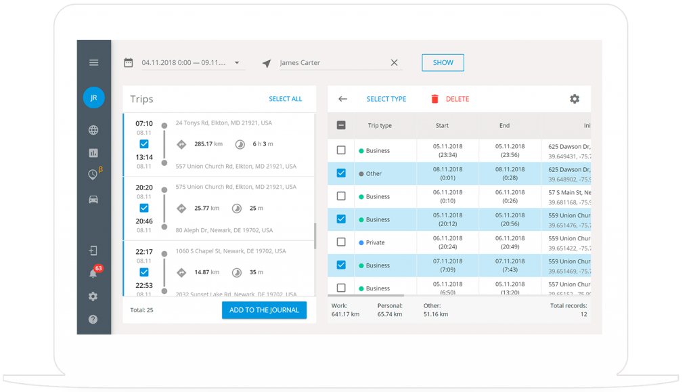Open table settings gear in journal panel

pyautogui.click(x=574, y=99)
